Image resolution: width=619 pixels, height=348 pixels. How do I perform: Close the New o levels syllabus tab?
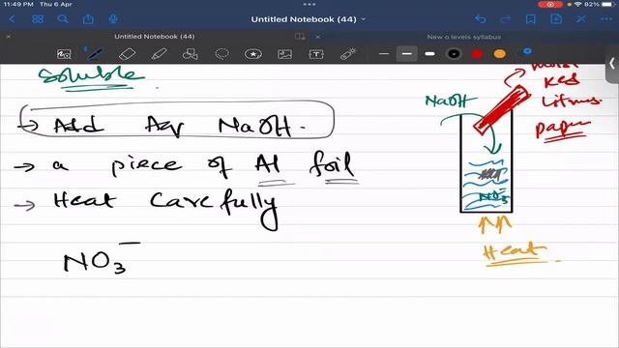(x=318, y=37)
